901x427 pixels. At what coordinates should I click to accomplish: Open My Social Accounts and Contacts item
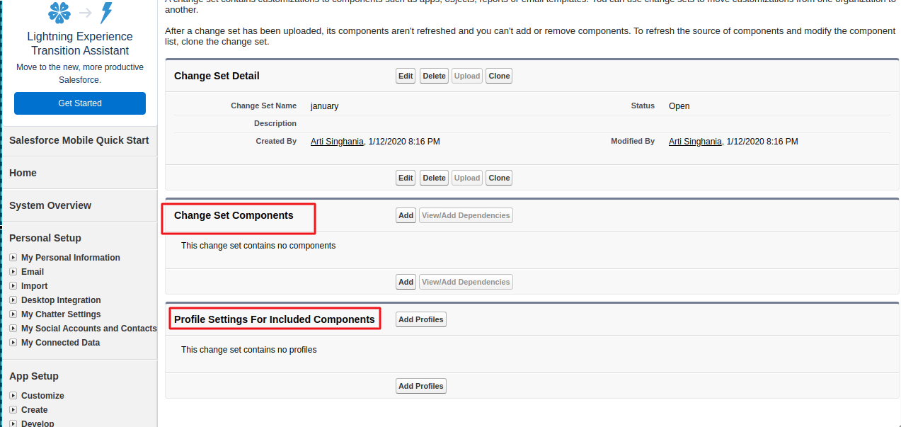[x=89, y=329]
